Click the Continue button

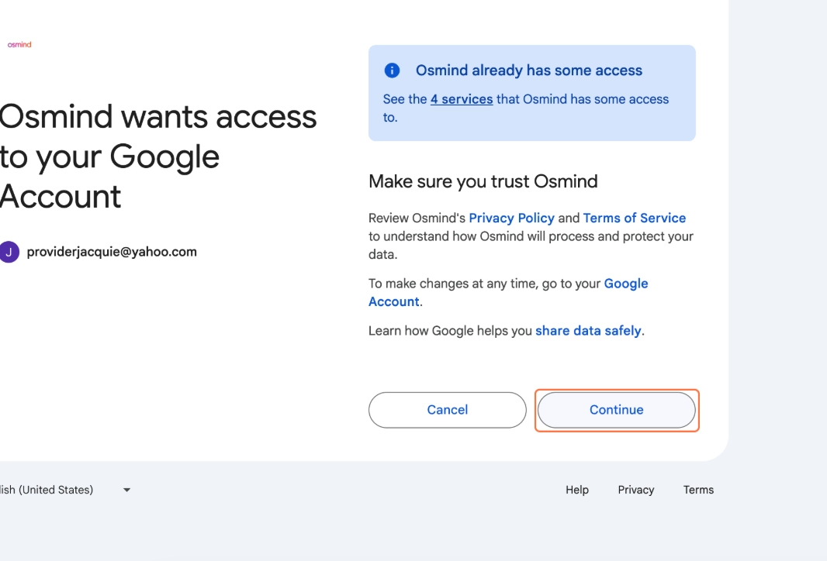[x=617, y=410]
